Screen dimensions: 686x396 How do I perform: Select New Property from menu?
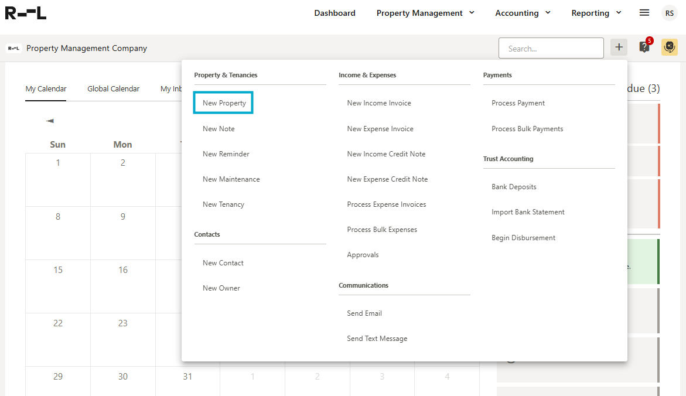(x=224, y=103)
